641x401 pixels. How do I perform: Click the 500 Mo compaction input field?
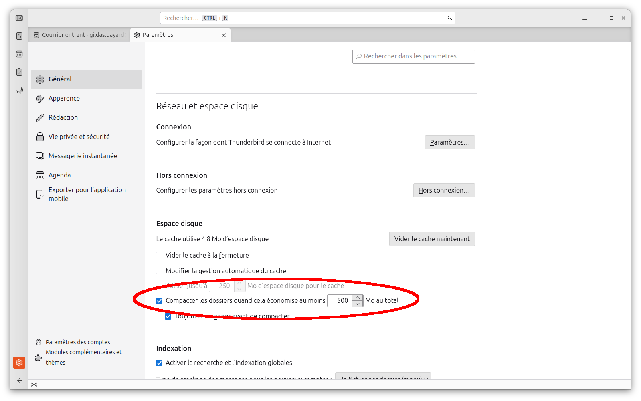[340, 301]
